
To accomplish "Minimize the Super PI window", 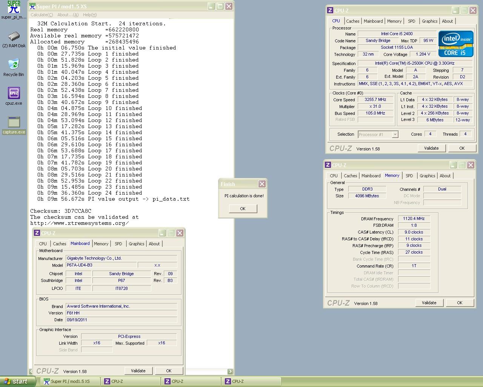I will [x=211, y=6].
